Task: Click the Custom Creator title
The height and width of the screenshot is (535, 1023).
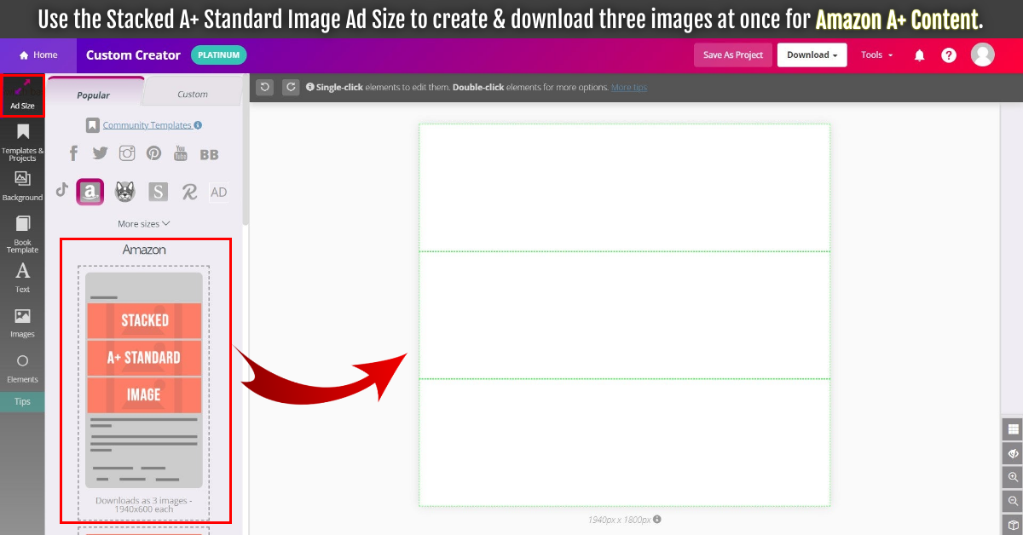Action: (133, 55)
